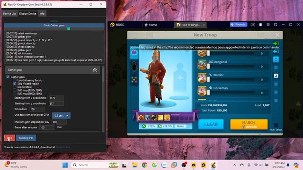
Task: Open the dark armament side tab icon
Action: tap(134, 67)
